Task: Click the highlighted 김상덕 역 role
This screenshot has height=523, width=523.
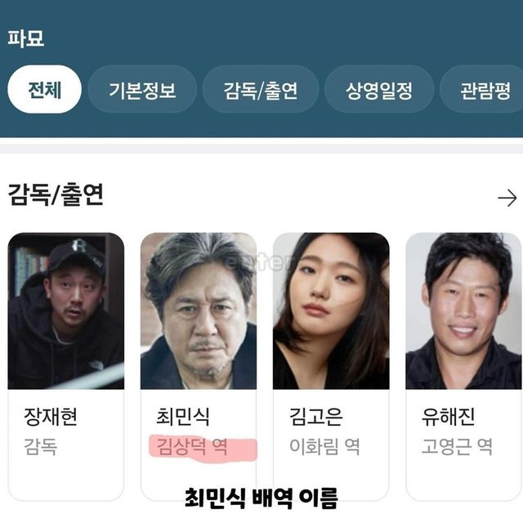Action: coord(192,447)
